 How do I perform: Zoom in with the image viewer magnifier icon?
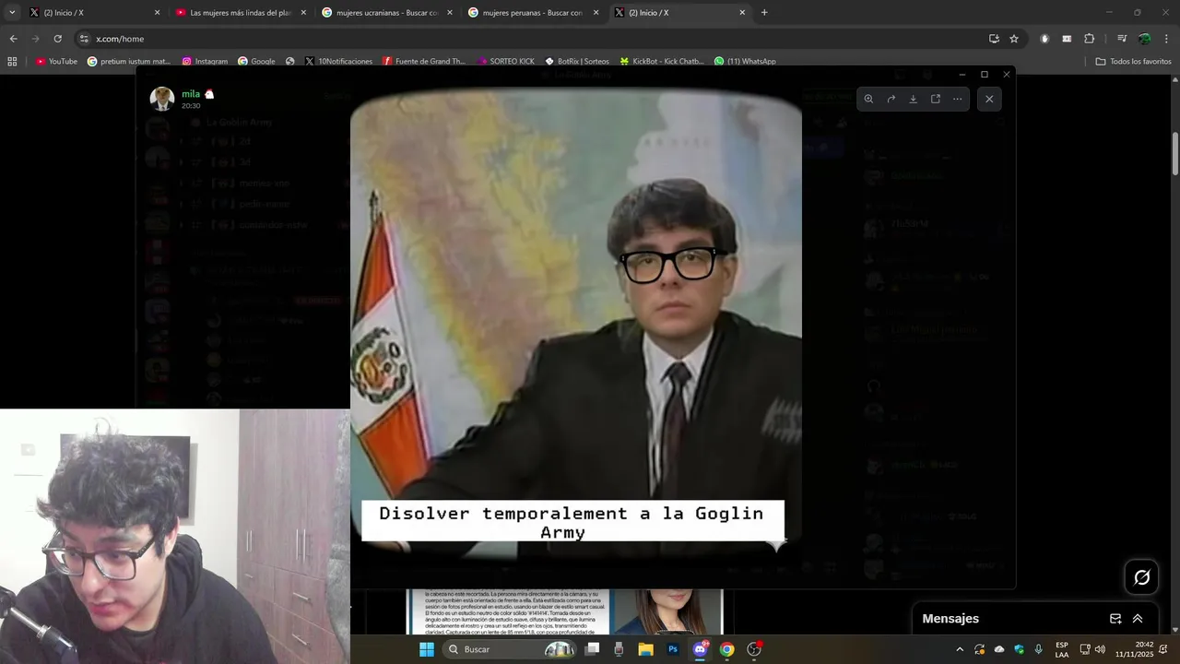point(868,99)
